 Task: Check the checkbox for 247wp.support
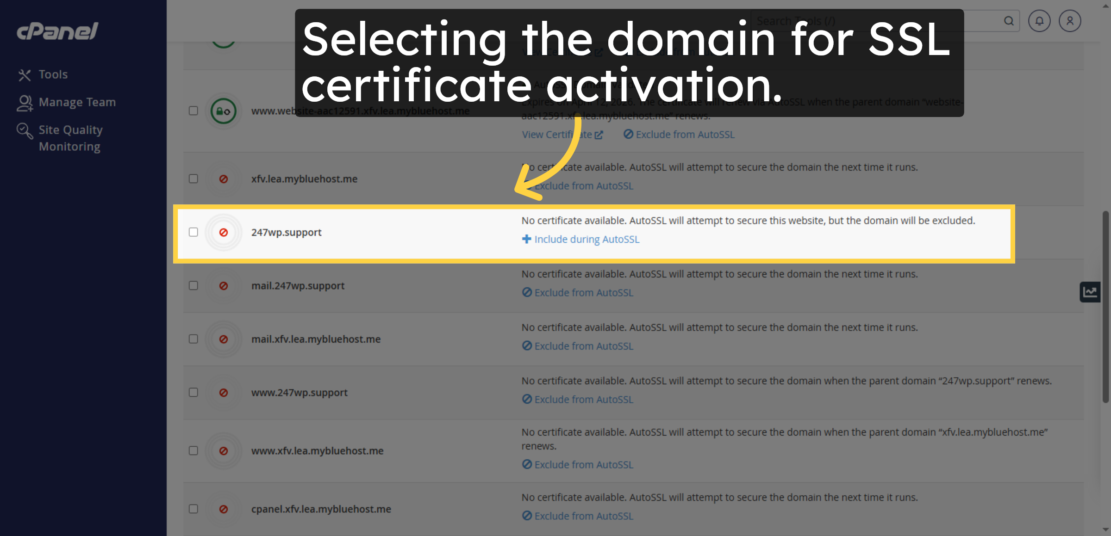coord(193,233)
